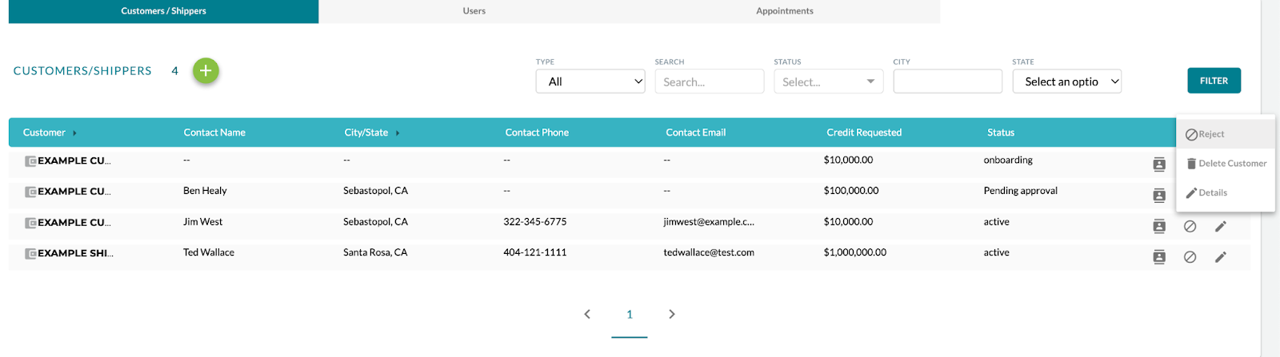
Task: Open contact card icon for Ben Healy row
Action: tap(1159, 196)
